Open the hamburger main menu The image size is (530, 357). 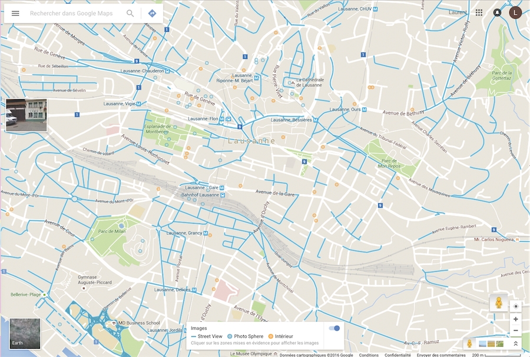15,14
